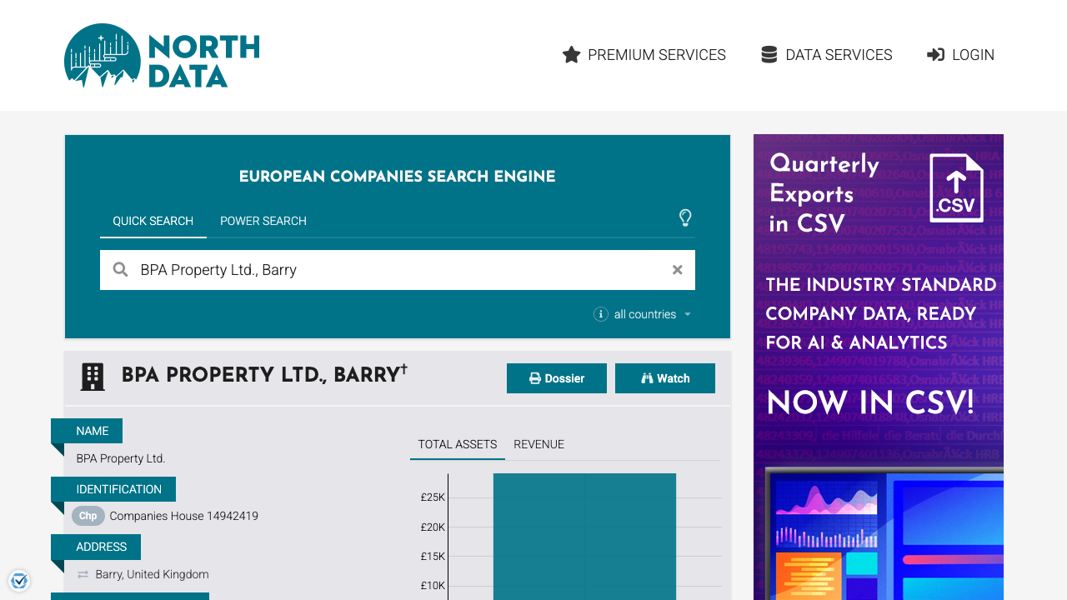Screen dimensions: 1067x600
Task: Switch to the Power Search tab
Action: 263,221
